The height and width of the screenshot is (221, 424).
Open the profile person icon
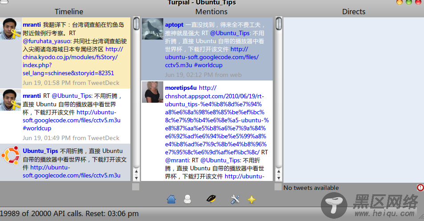click(x=187, y=199)
